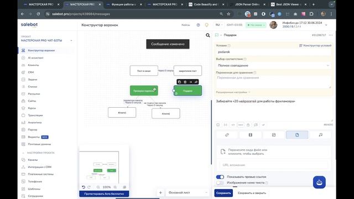Open Конструктор условий link

[315, 45]
